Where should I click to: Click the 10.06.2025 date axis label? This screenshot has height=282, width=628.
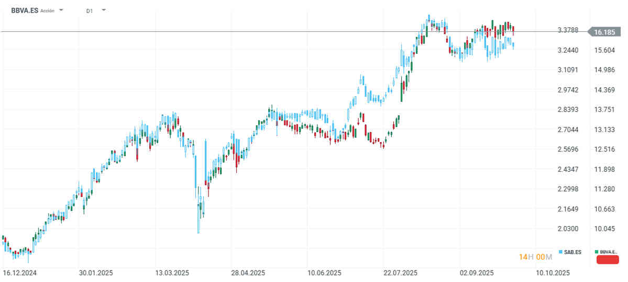(325, 273)
